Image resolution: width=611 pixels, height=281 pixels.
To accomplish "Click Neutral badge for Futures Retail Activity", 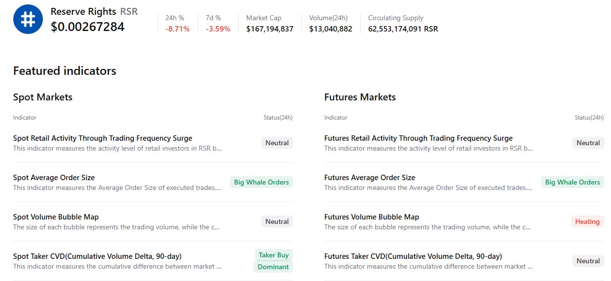I will [588, 143].
